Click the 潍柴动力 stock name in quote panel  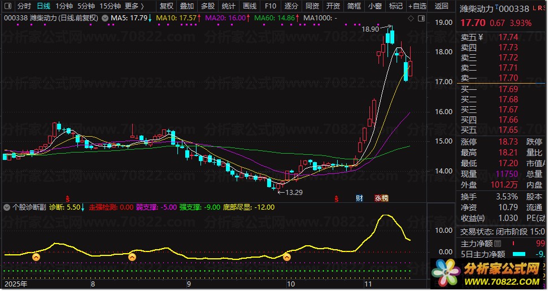(477, 8)
